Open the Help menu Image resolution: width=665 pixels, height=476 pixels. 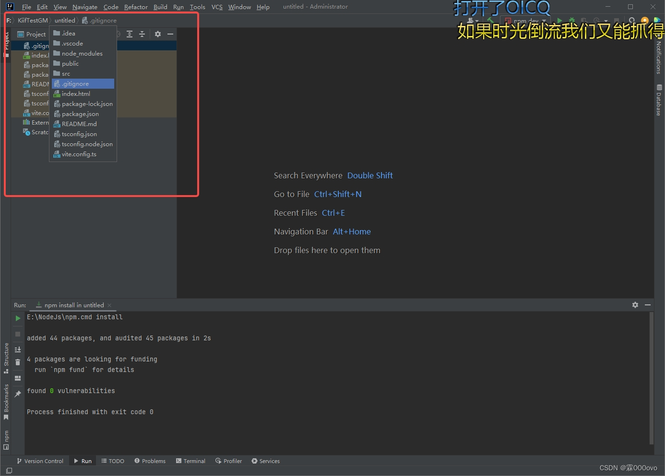tap(263, 7)
